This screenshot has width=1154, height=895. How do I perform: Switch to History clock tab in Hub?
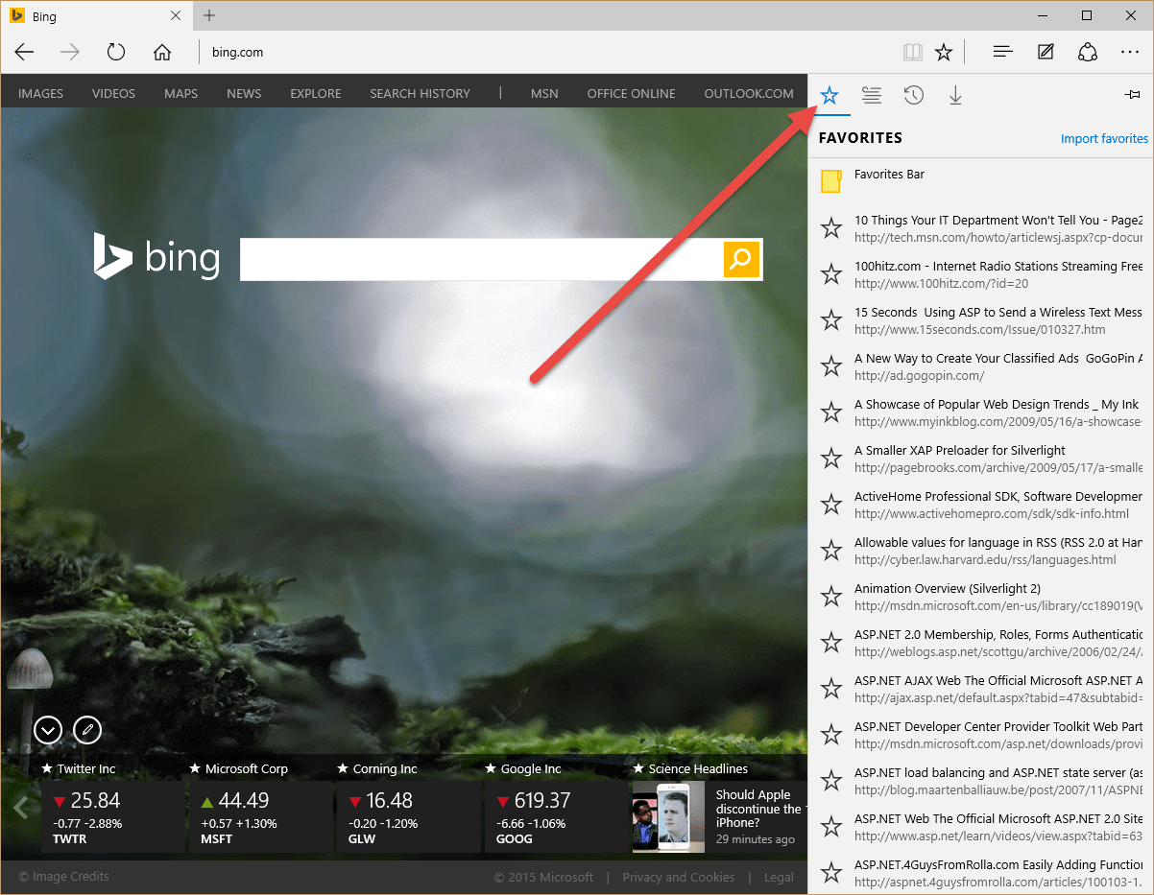tap(914, 95)
